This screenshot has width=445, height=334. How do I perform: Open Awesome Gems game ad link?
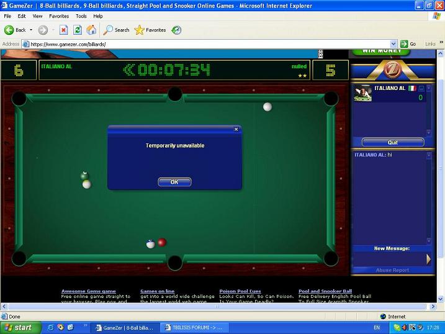pyautogui.click(x=89, y=291)
